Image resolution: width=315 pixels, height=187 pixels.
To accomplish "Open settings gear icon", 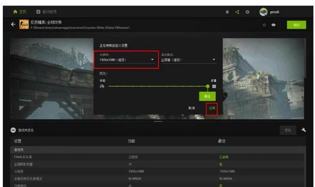I will tap(247, 12).
